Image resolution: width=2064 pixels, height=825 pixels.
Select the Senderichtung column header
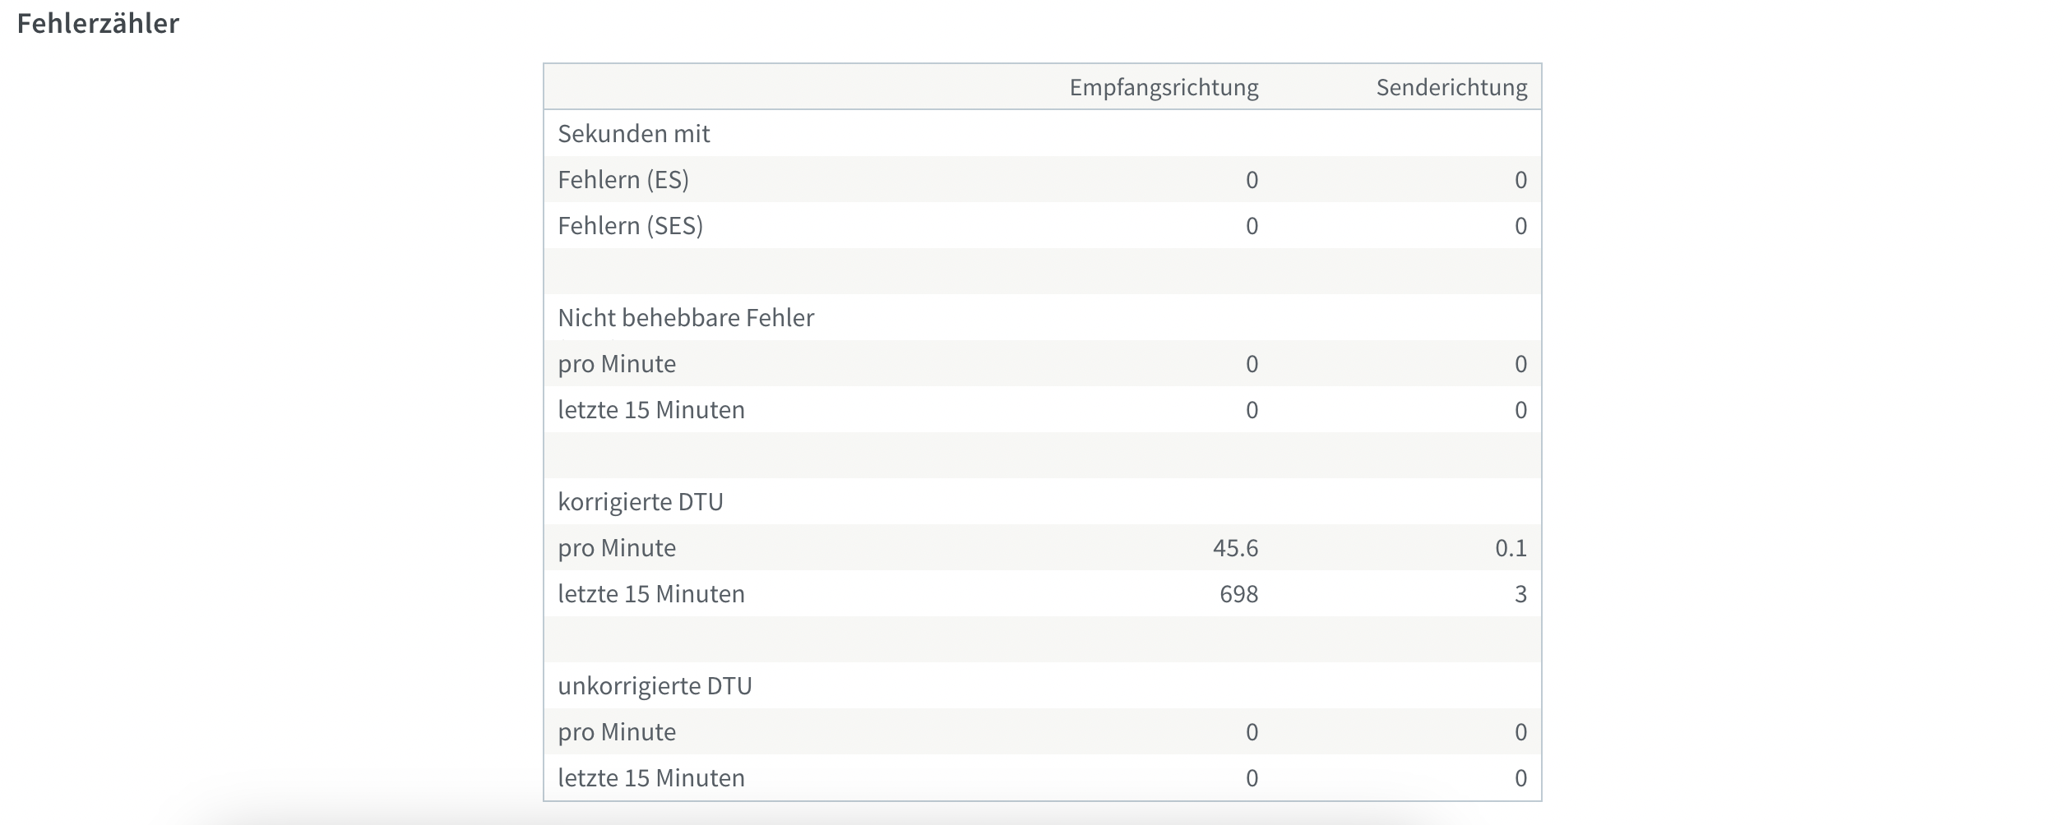point(1451,87)
